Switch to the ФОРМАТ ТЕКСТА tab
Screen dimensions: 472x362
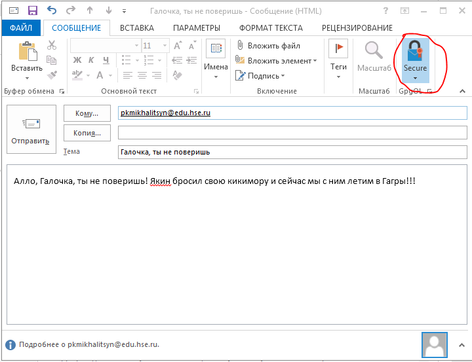(271, 28)
